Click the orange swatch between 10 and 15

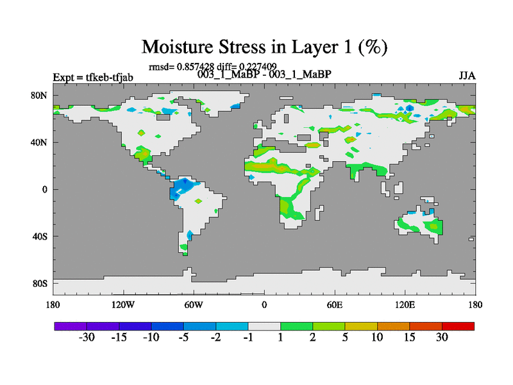click(x=393, y=326)
